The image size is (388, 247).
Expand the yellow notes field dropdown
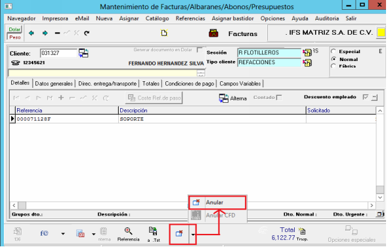[201, 73]
